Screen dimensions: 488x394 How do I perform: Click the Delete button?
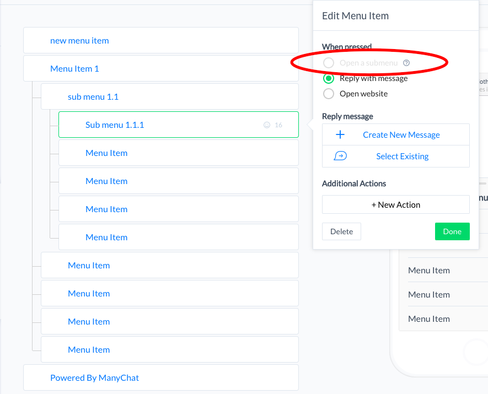coord(341,231)
